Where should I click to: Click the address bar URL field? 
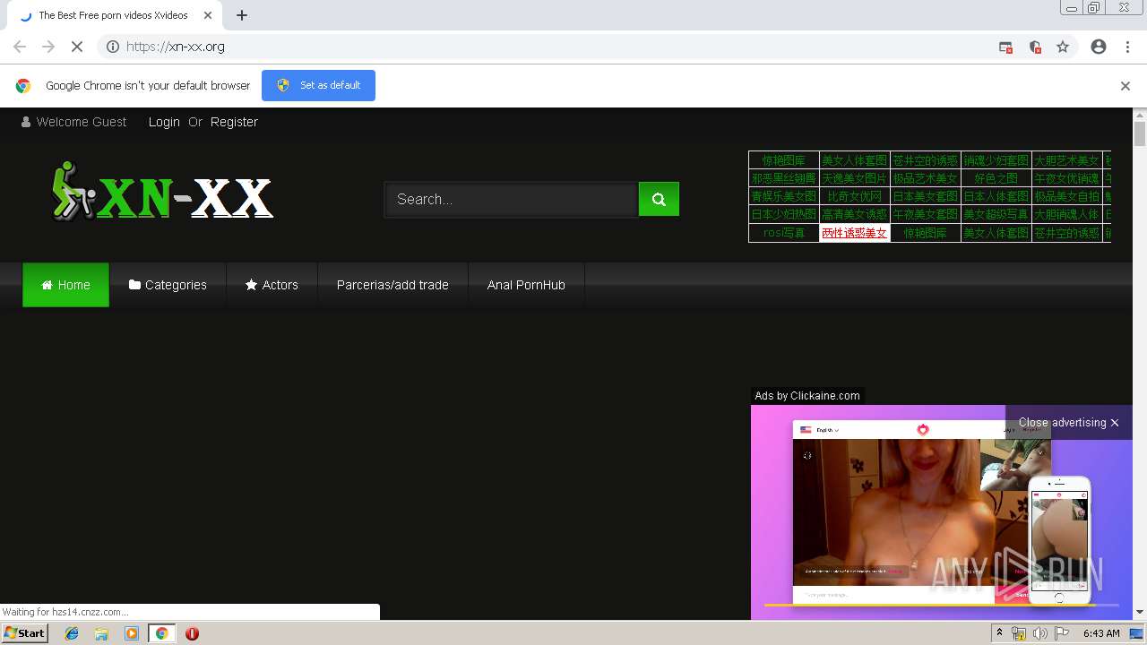click(556, 47)
